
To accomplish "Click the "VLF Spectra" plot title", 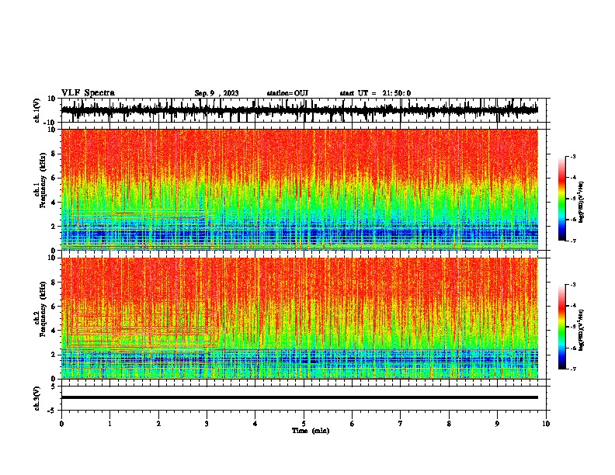I will pos(88,93).
